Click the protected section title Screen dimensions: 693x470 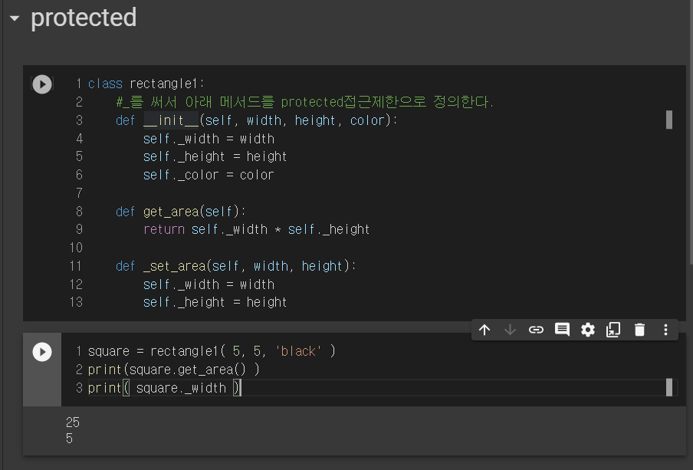coord(84,18)
